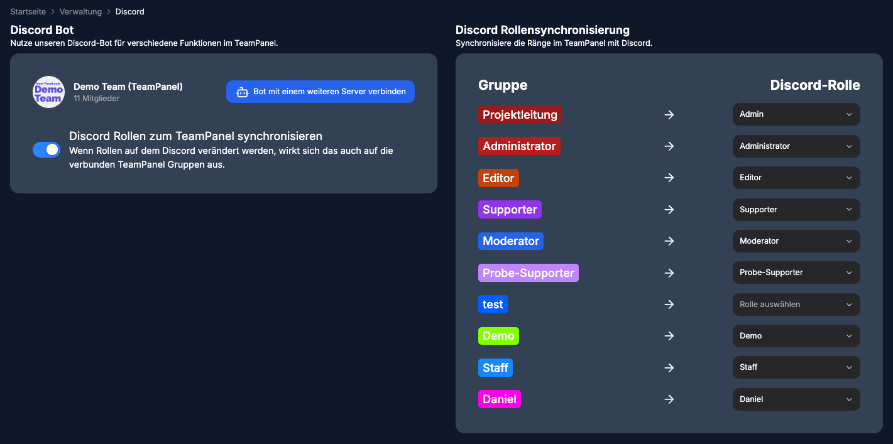
Task: Open the Rolle auswählen dropdown
Action: point(796,305)
